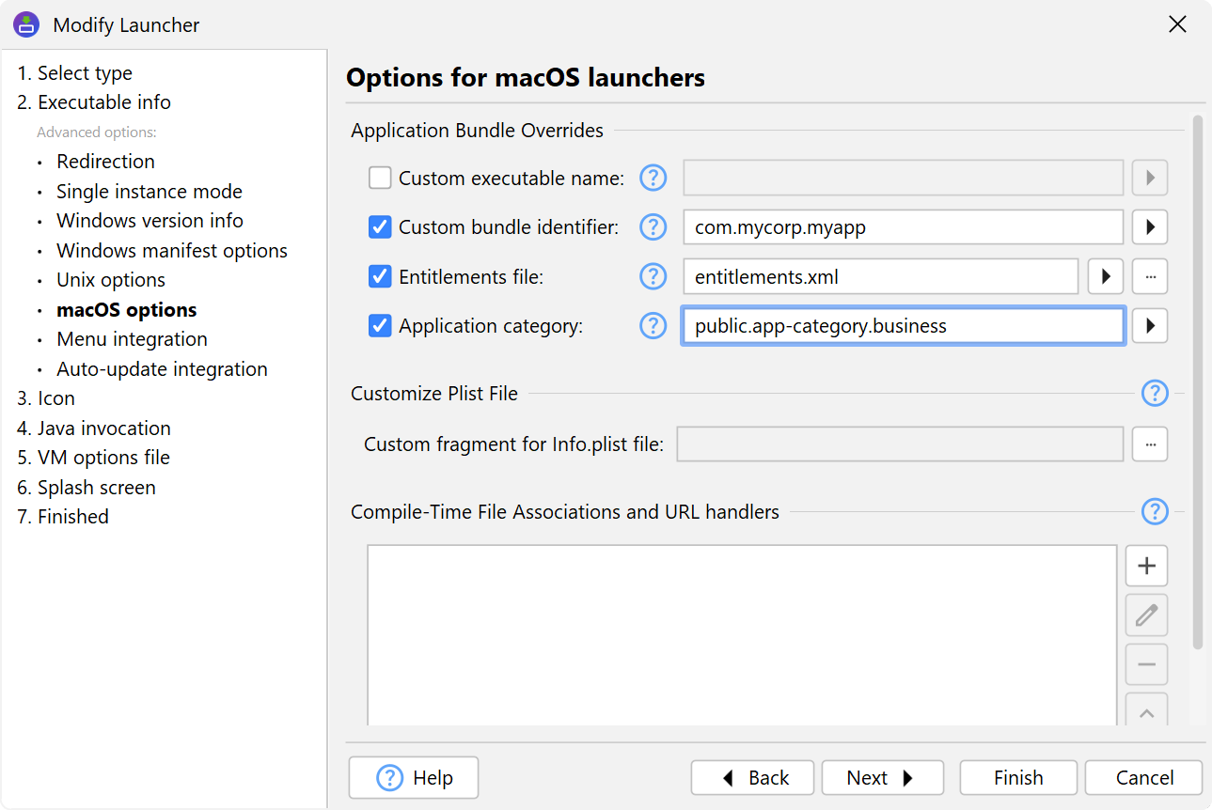Browse for custom Info.plist fragment file
The width and height of the screenshot is (1212, 810).
(x=1149, y=444)
